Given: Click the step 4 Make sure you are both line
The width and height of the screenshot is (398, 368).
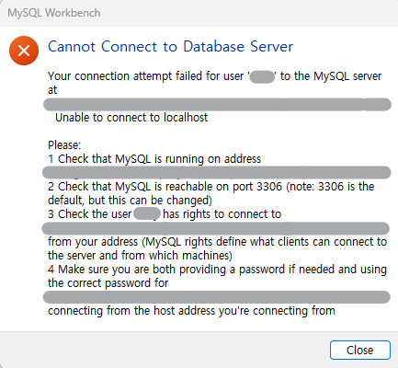Looking at the screenshot, I should [217, 270].
